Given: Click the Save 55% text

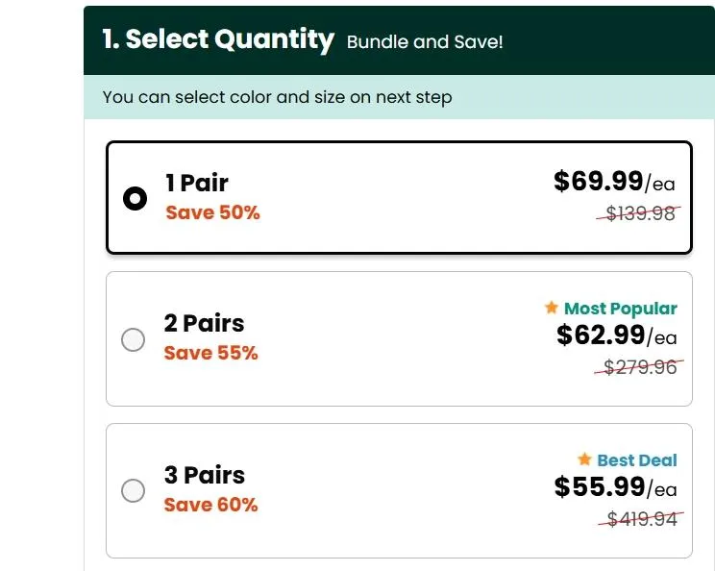Looking at the screenshot, I should (x=210, y=353).
